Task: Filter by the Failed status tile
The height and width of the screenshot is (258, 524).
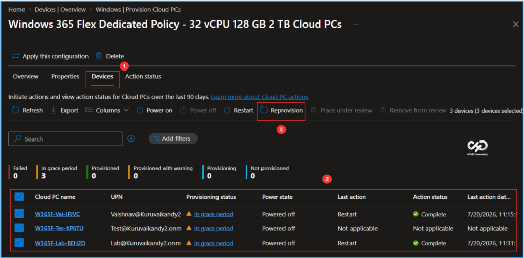Action: [x=19, y=172]
